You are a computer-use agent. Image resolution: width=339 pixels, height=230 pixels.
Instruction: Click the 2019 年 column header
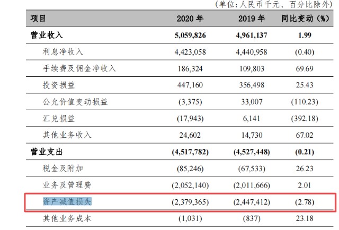252,19
